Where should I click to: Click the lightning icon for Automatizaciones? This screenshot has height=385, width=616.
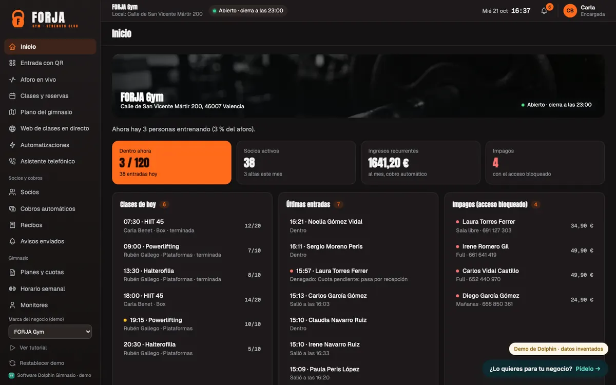point(12,145)
